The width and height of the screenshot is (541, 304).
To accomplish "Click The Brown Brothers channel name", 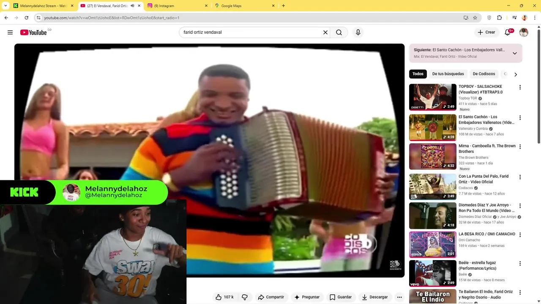I will pyautogui.click(x=473, y=158).
